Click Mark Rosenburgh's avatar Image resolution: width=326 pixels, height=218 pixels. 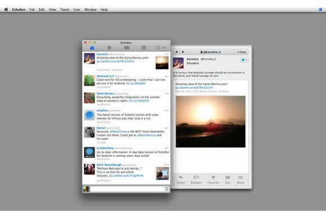(x=89, y=169)
